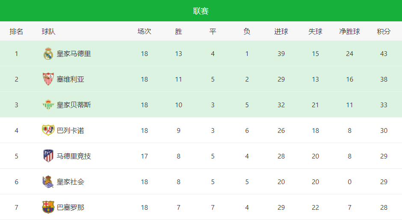Viewport: 402px width, 220px height.
Task: Open the 巴列卡诺 team name link
Action: 71,131
